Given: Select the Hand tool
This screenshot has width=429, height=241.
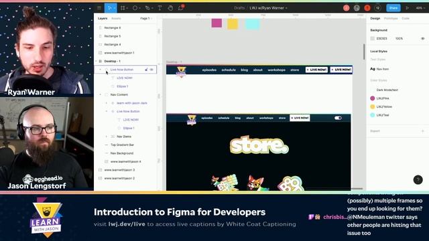Looking at the screenshot, I should point(170,8).
